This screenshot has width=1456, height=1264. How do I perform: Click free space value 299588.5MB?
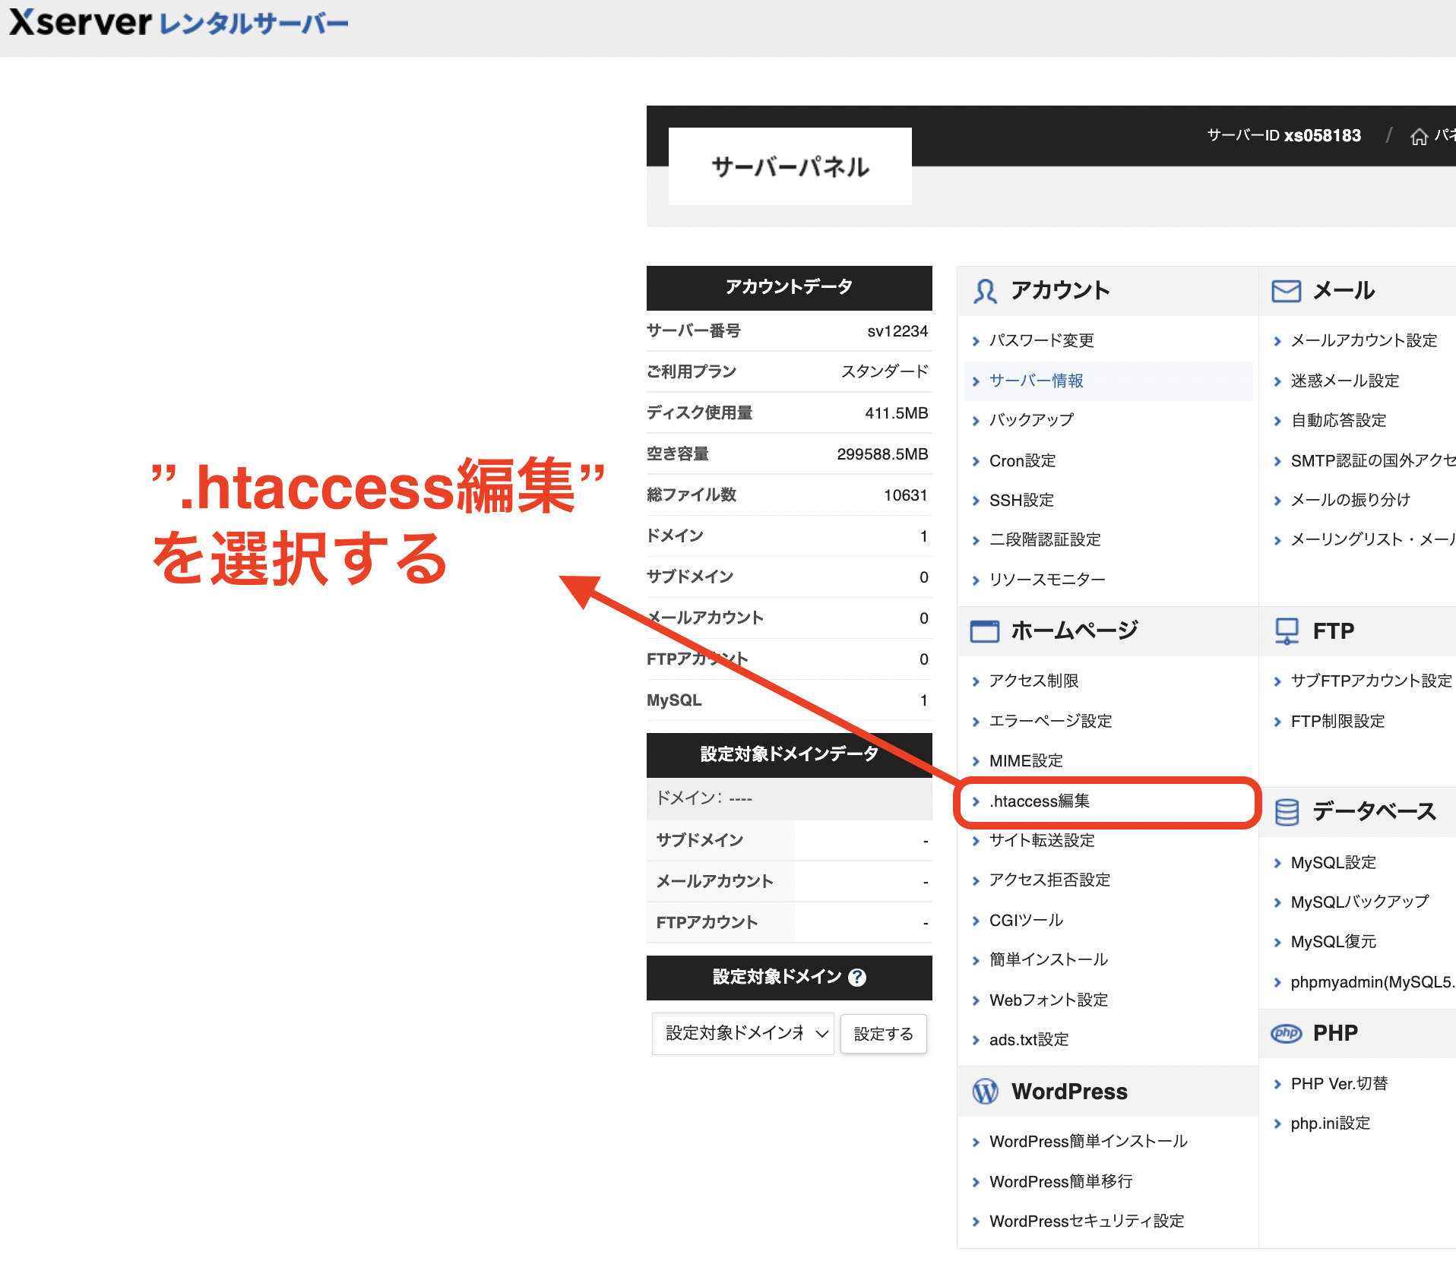click(882, 454)
